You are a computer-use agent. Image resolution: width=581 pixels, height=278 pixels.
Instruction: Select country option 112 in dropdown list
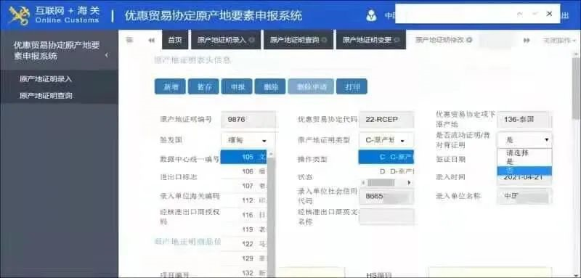(244, 200)
